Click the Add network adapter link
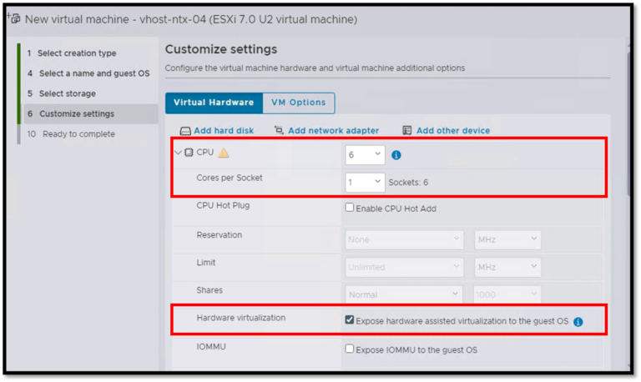Image resolution: width=641 pixels, height=382 pixels. click(x=333, y=131)
